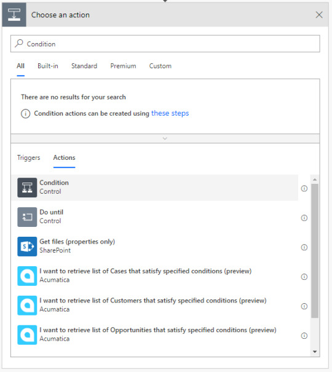This screenshot has height=372, width=332.
Task: Click the Condition search input field
Action: [165, 44]
